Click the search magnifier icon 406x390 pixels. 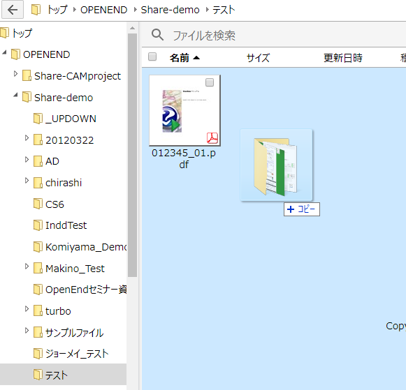157,35
